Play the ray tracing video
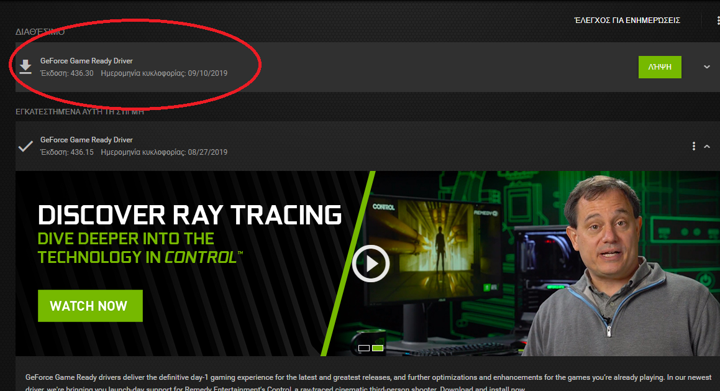 [371, 264]
